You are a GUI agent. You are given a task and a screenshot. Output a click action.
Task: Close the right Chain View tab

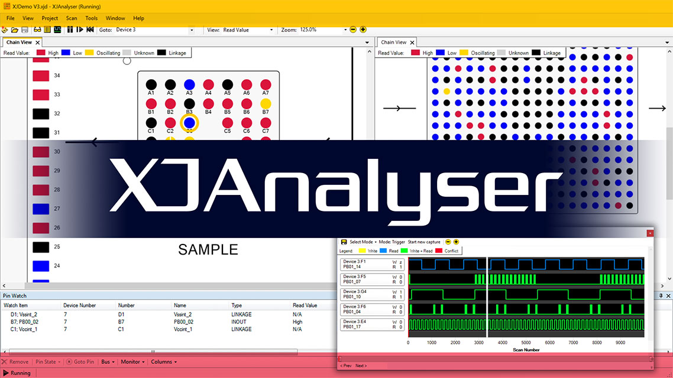[x=412, y=43]
